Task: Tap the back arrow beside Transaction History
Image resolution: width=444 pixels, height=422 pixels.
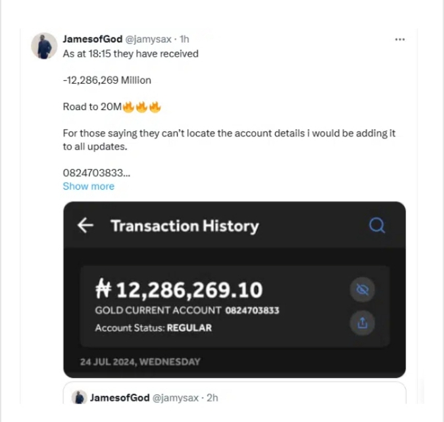Action: pyautogui.click(x=86, y=226)
